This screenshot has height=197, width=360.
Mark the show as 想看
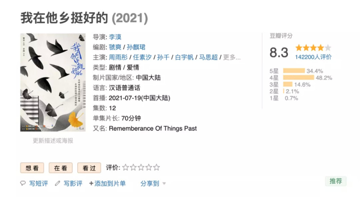[x=32, y=168]
